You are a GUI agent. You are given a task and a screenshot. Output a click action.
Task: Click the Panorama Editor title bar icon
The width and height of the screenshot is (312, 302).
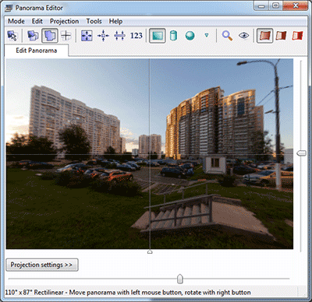point(9,8)
